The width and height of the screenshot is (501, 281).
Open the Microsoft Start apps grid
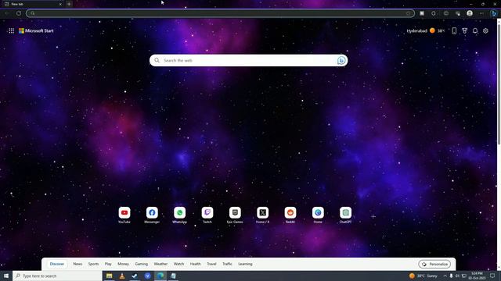(11, 31)
